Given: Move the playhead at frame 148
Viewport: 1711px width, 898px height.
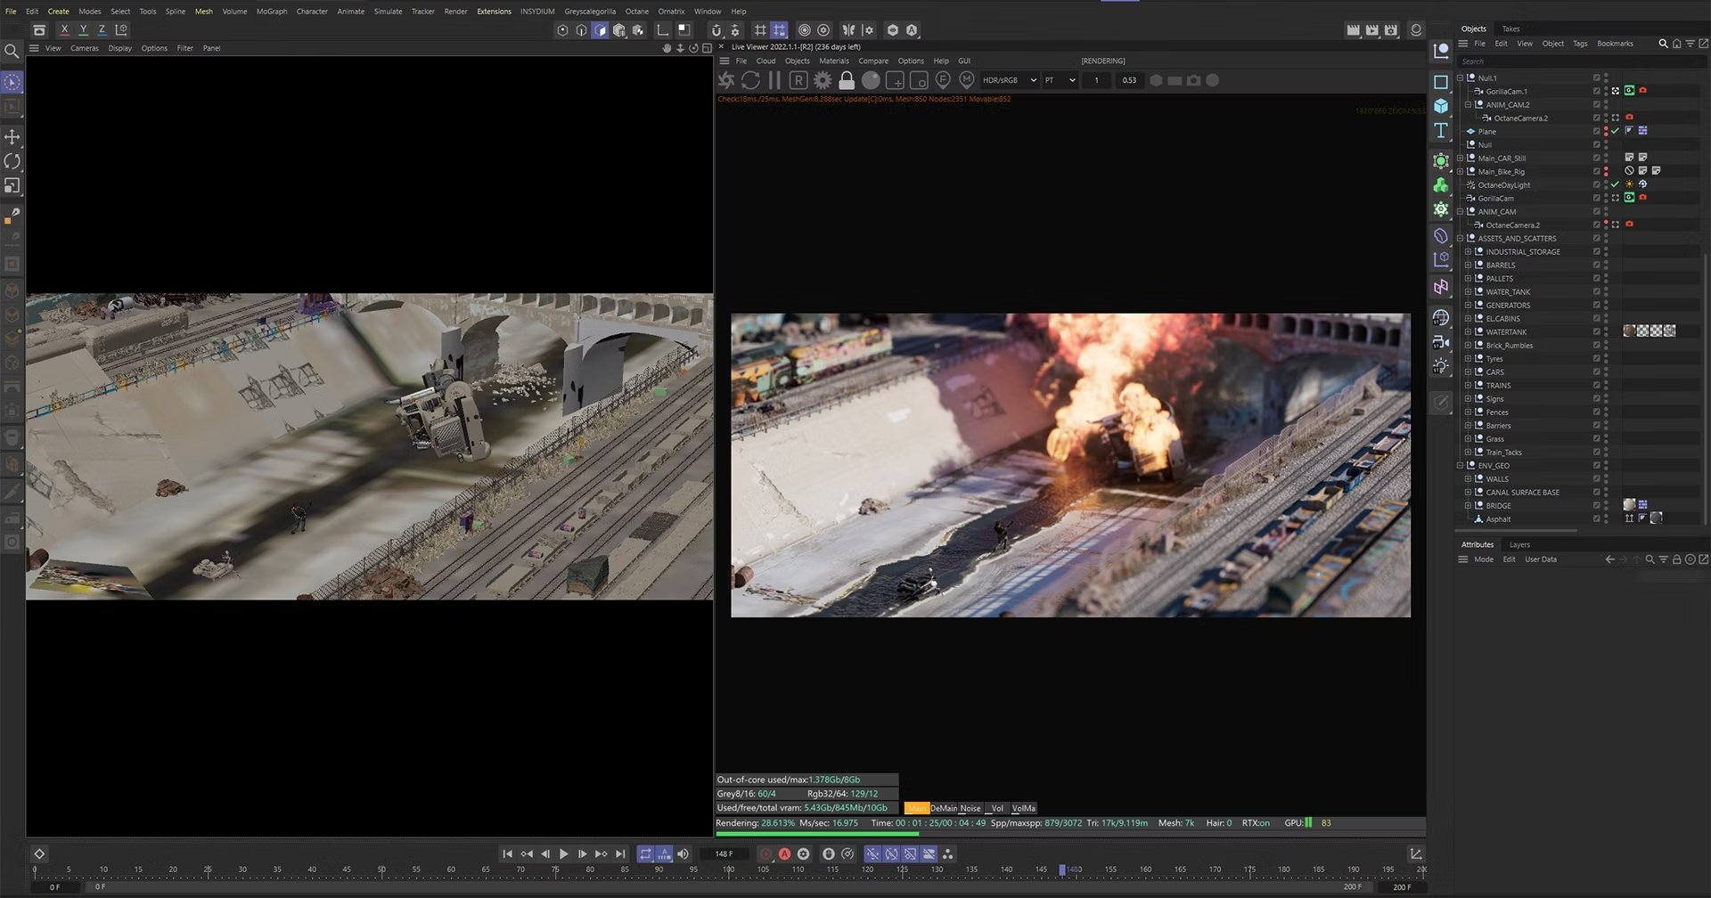Looking at the screenshot, I should tap(1062, 869).
